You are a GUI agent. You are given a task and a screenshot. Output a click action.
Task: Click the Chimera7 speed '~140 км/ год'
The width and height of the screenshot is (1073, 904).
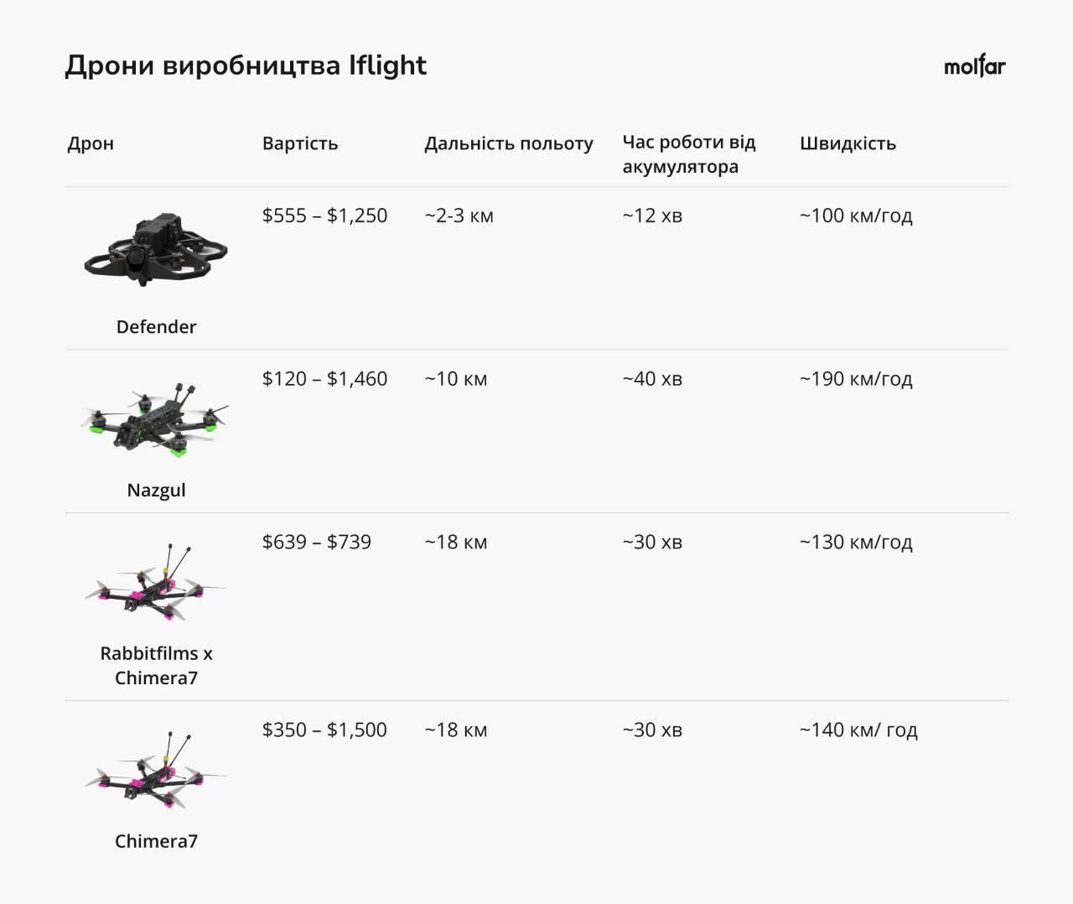tap(858, 730)
